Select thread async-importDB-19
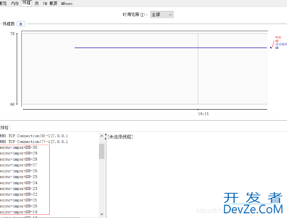Image resolution: width=287 pixels, height=218 pixels. coord(18,212)
